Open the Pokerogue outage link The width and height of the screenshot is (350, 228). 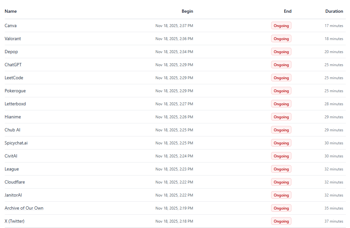15,91
